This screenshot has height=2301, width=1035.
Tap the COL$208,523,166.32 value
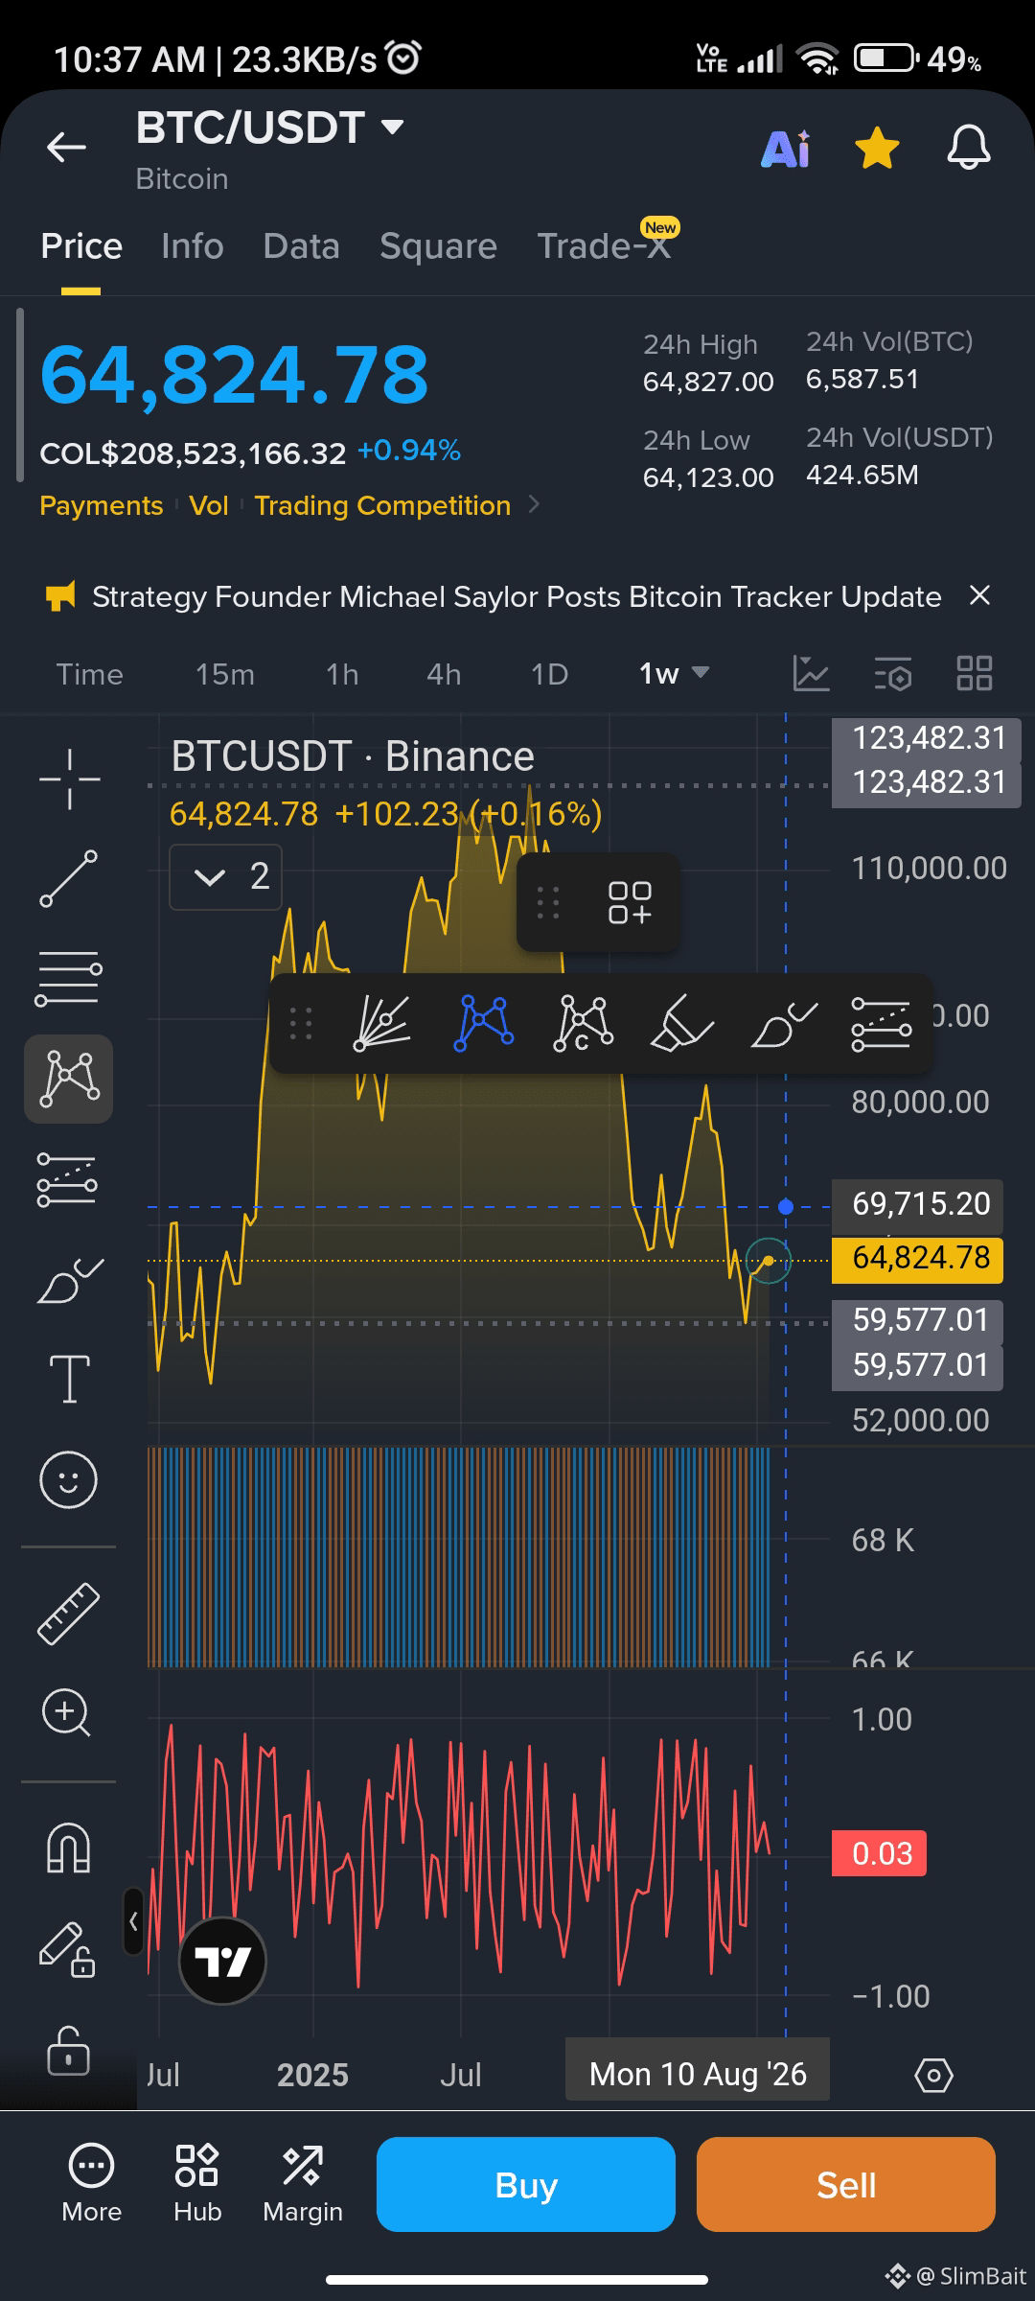[193, 453]
